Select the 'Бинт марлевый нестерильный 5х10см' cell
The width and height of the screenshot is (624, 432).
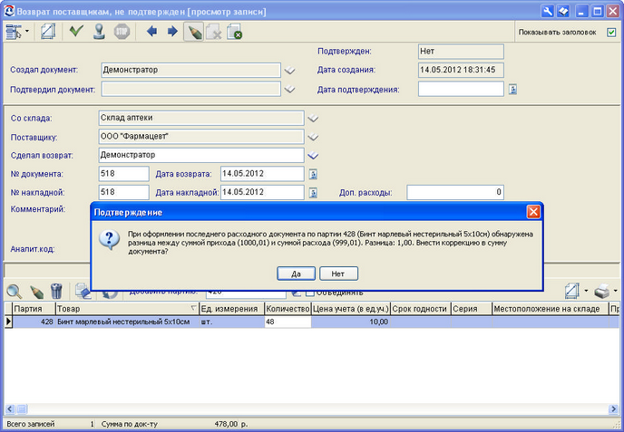click(x=127, y=322)
